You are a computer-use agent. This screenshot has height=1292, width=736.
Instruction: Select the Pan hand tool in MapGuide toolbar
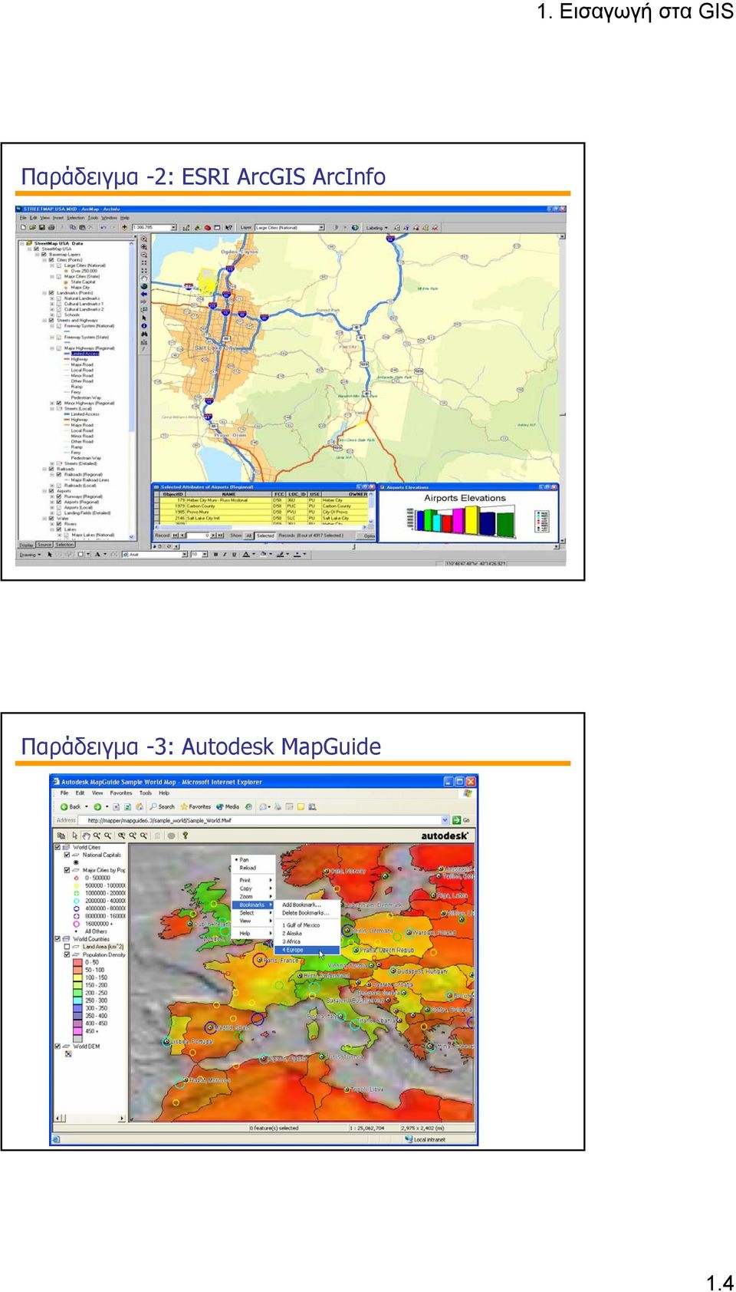[x=86, y=836]
